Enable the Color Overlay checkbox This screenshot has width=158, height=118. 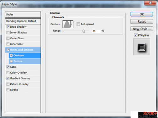pos(8,73)
